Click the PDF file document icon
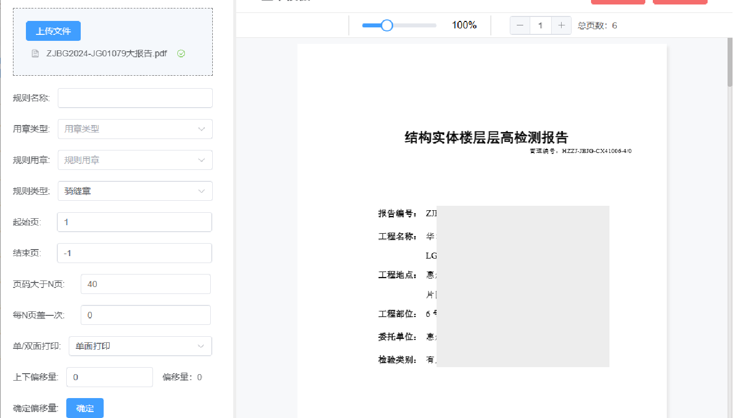Screen dimensions: 744x418 click(35, 53)
